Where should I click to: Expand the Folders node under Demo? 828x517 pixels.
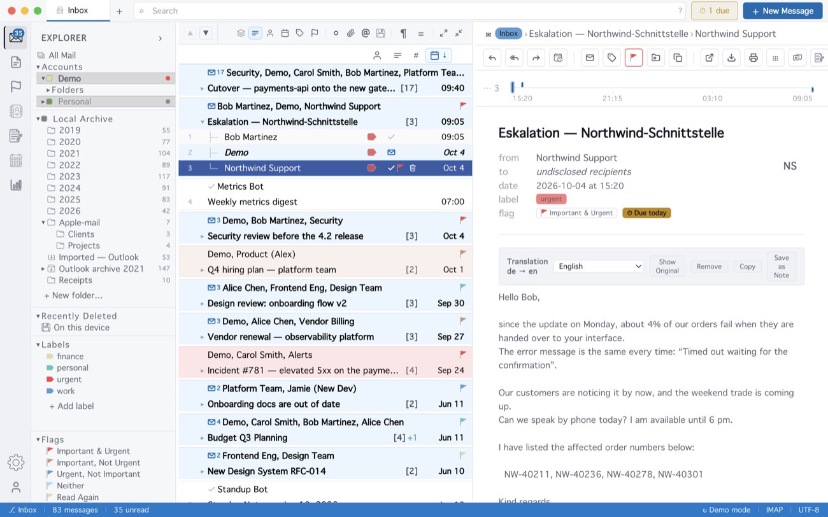point(48,90)
